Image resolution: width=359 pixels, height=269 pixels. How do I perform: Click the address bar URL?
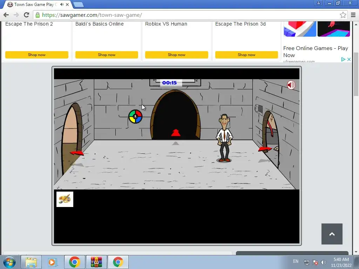point(92,15)
